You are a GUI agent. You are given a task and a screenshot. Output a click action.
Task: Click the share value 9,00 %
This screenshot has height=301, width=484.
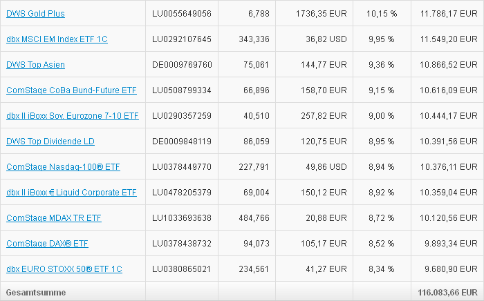pos(382,116)
